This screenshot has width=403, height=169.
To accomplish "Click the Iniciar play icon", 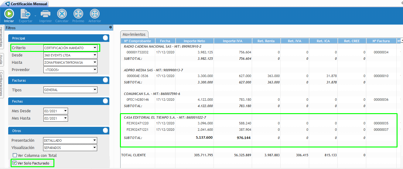I will [9, 14].
